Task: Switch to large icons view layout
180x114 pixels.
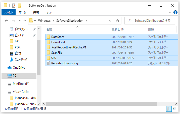Action: pyautogui.click(x=174, y=109)
